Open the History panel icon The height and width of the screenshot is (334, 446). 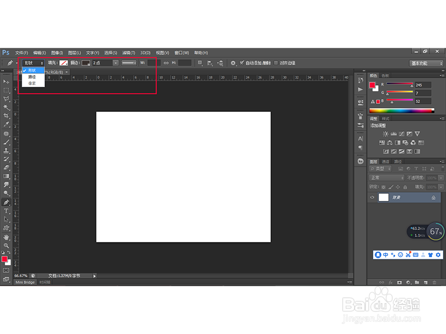point(360,80)
